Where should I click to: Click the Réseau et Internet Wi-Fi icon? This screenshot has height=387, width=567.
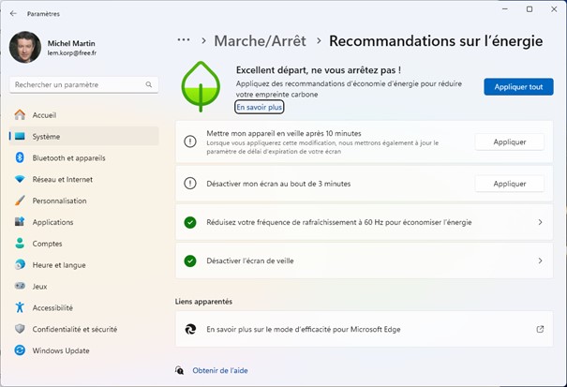coord(19,179)
